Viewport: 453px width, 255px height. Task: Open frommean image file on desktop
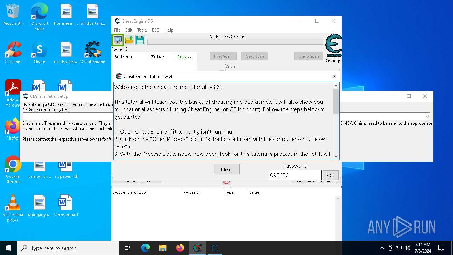[x=66, y=15]
